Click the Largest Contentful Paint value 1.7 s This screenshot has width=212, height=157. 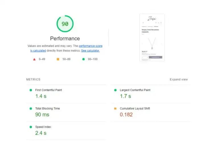tap(125, 96)
